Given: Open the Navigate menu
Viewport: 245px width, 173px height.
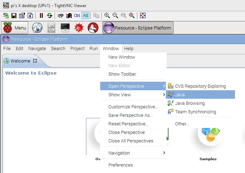Looking at the screenshot, I should pos(37,49).
